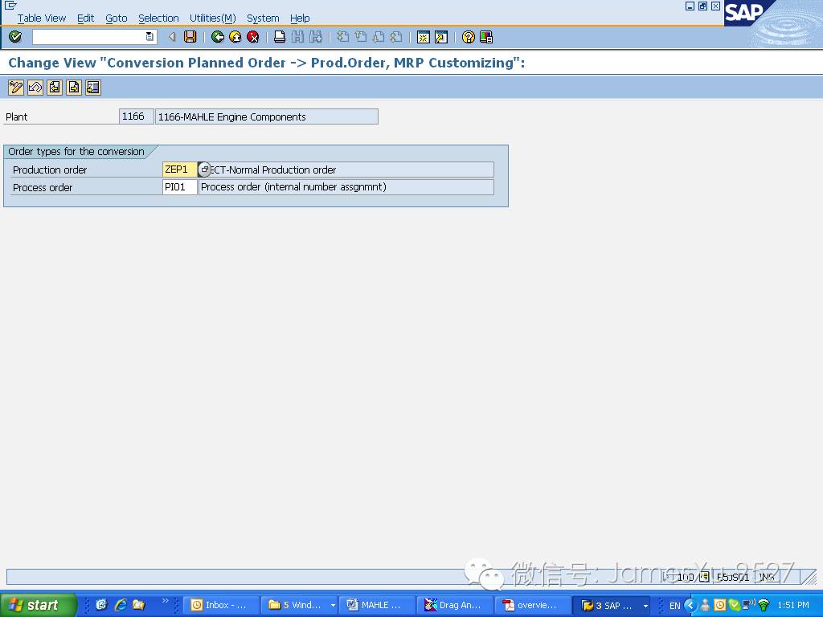Click the Last Page icon
This screenshot has width=823, height=617.
[396, 37]
